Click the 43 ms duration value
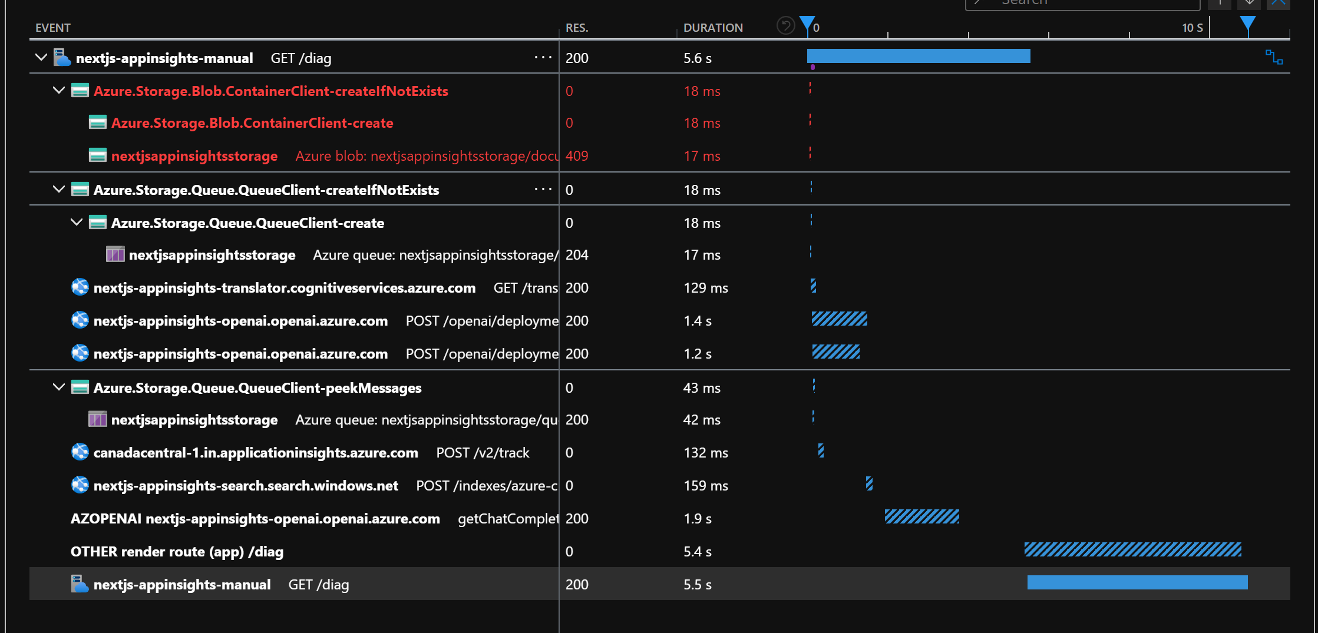Viewport: 1318px width, 633px height. [x=702, y=388]
